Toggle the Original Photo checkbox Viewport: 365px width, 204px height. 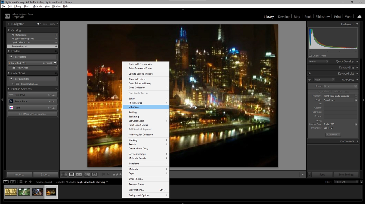point(310,56)
